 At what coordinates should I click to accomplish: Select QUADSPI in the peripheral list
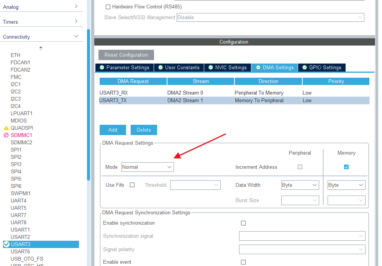[x=22, y=128]
